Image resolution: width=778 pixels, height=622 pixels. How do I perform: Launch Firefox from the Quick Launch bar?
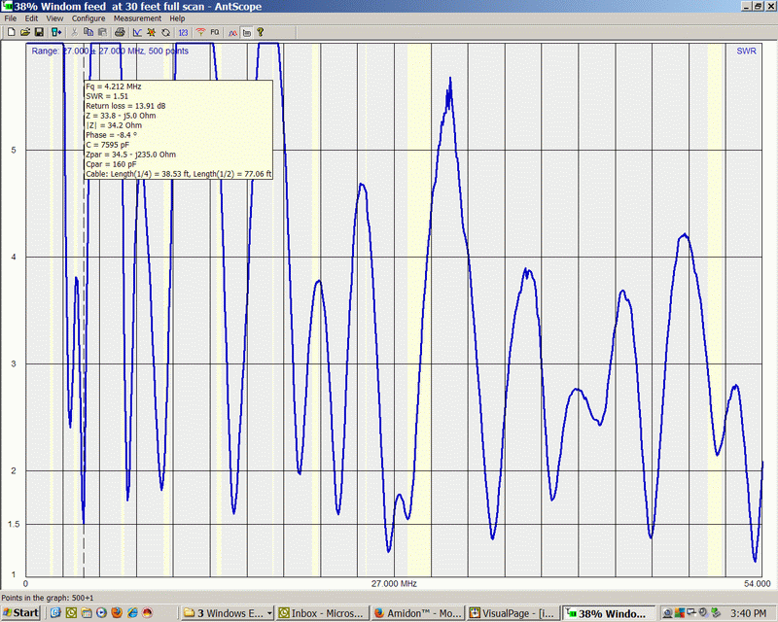pos(117,613)
